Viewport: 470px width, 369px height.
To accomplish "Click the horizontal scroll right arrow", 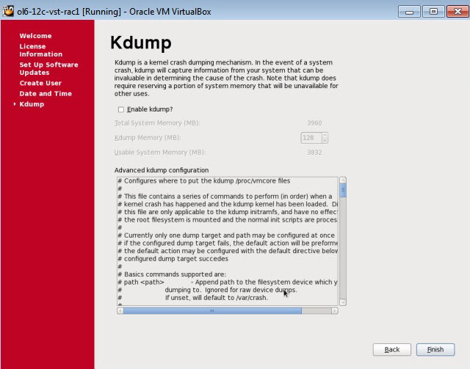I will tap(335, 311).
